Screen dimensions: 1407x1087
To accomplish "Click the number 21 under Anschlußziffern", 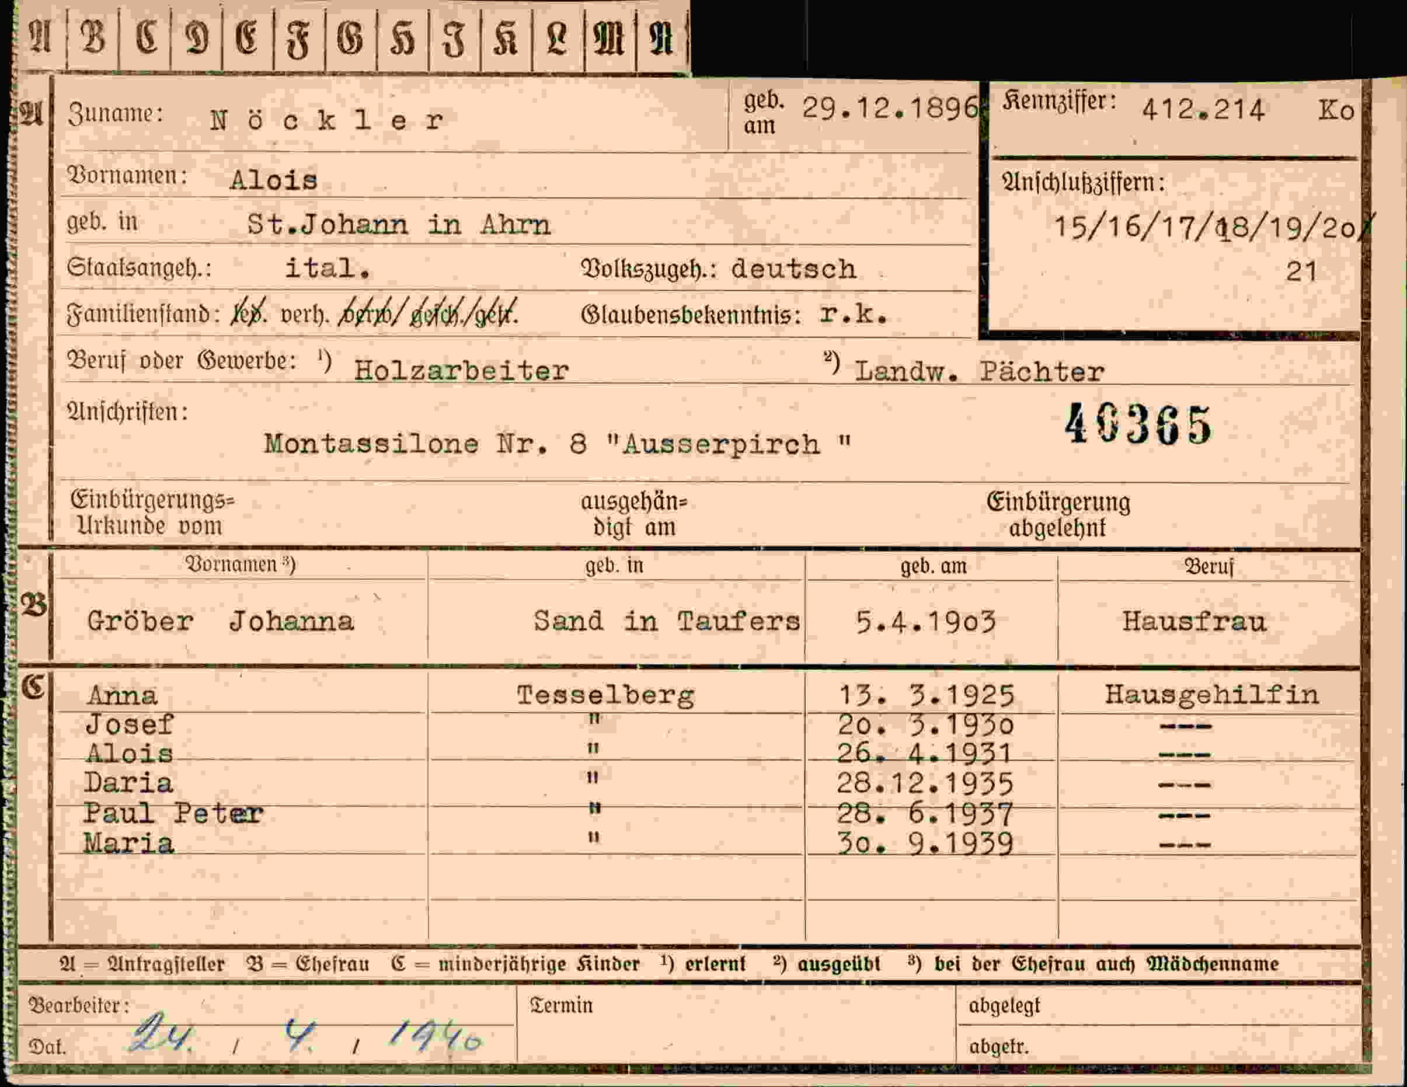I will pyautogui.click(x=1301, y=271).
